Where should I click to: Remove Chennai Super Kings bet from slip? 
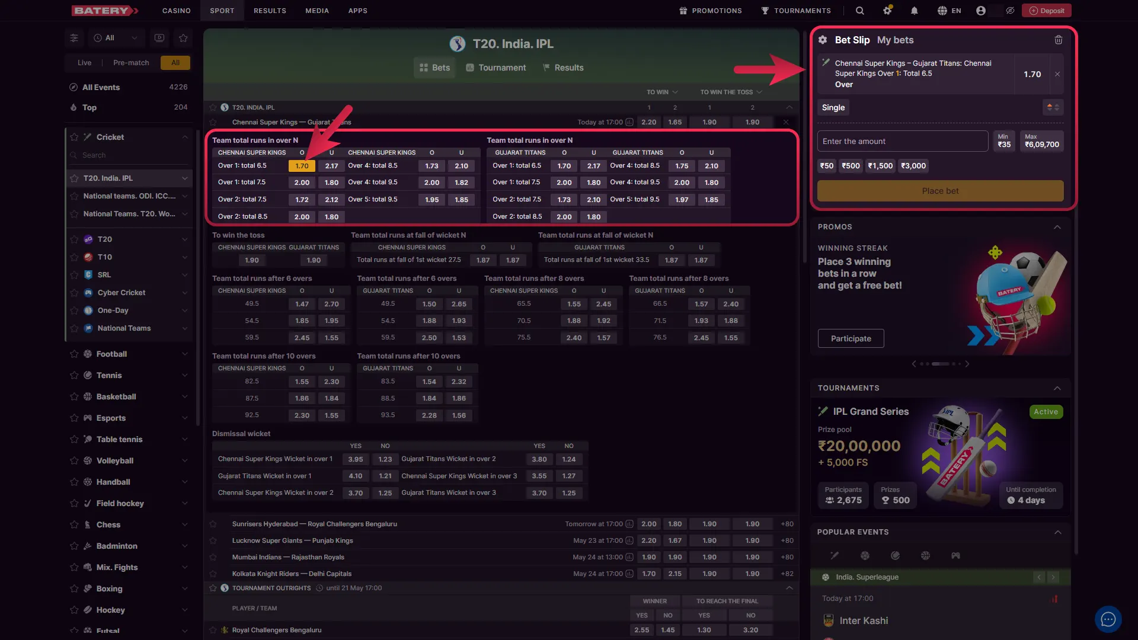[x=1057, y=74]
